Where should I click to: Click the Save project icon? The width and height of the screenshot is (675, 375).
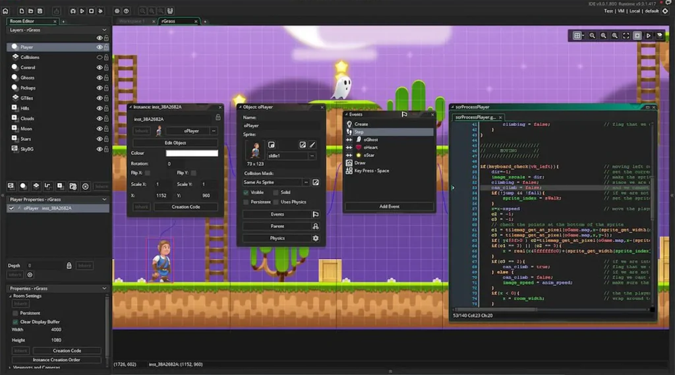41,11
